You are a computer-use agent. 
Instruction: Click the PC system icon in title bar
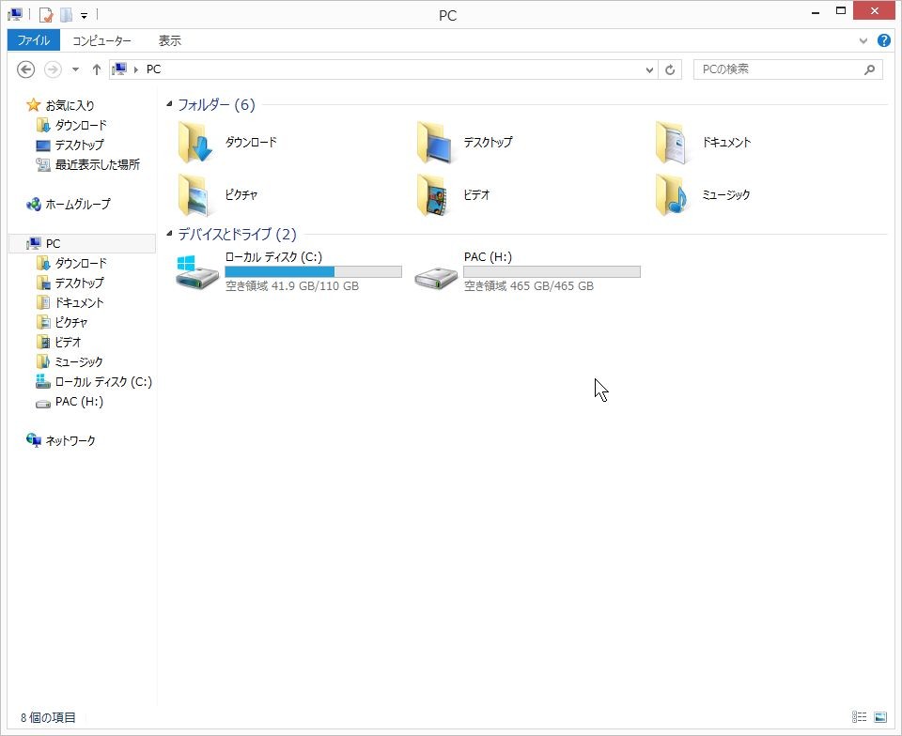pos(15,14)
